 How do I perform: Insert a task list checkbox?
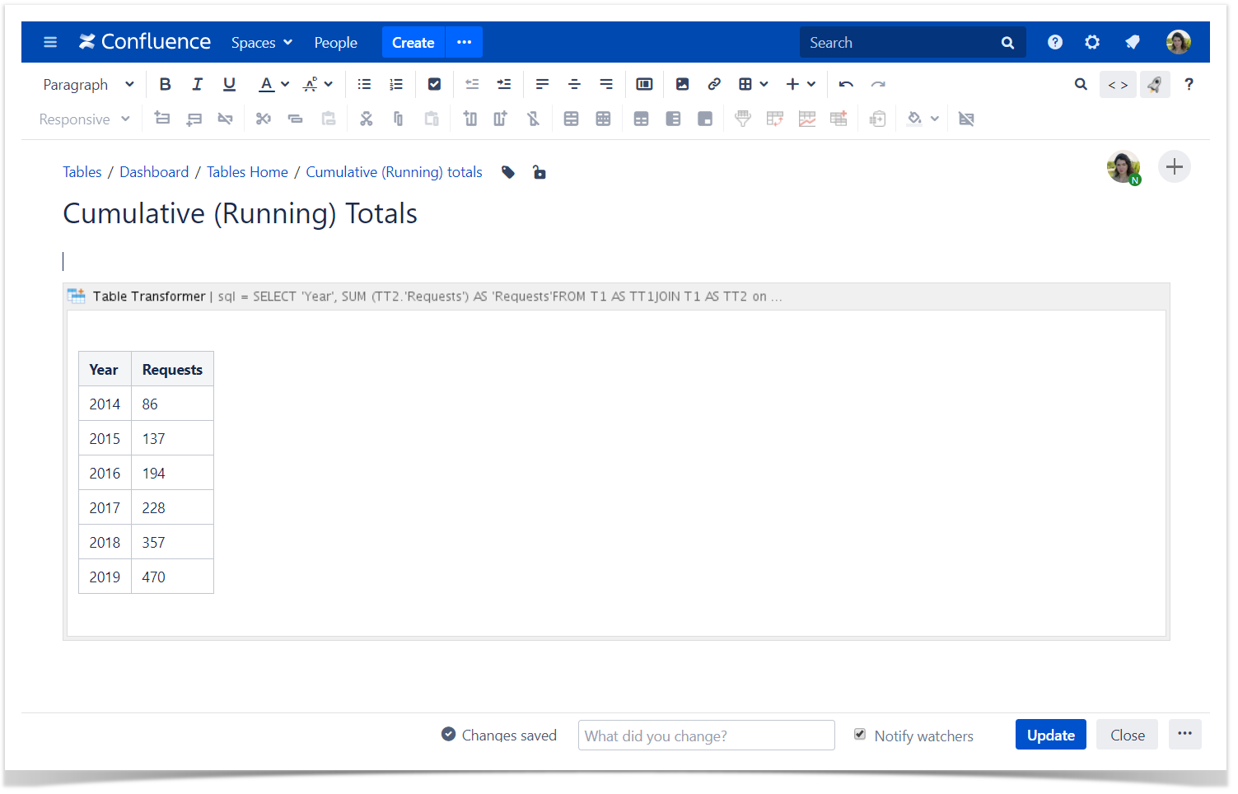tap(434, 84)
